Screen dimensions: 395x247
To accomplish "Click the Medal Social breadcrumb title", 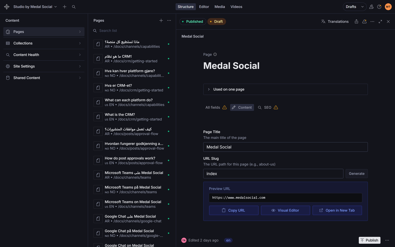I will (x=193, y=36).
